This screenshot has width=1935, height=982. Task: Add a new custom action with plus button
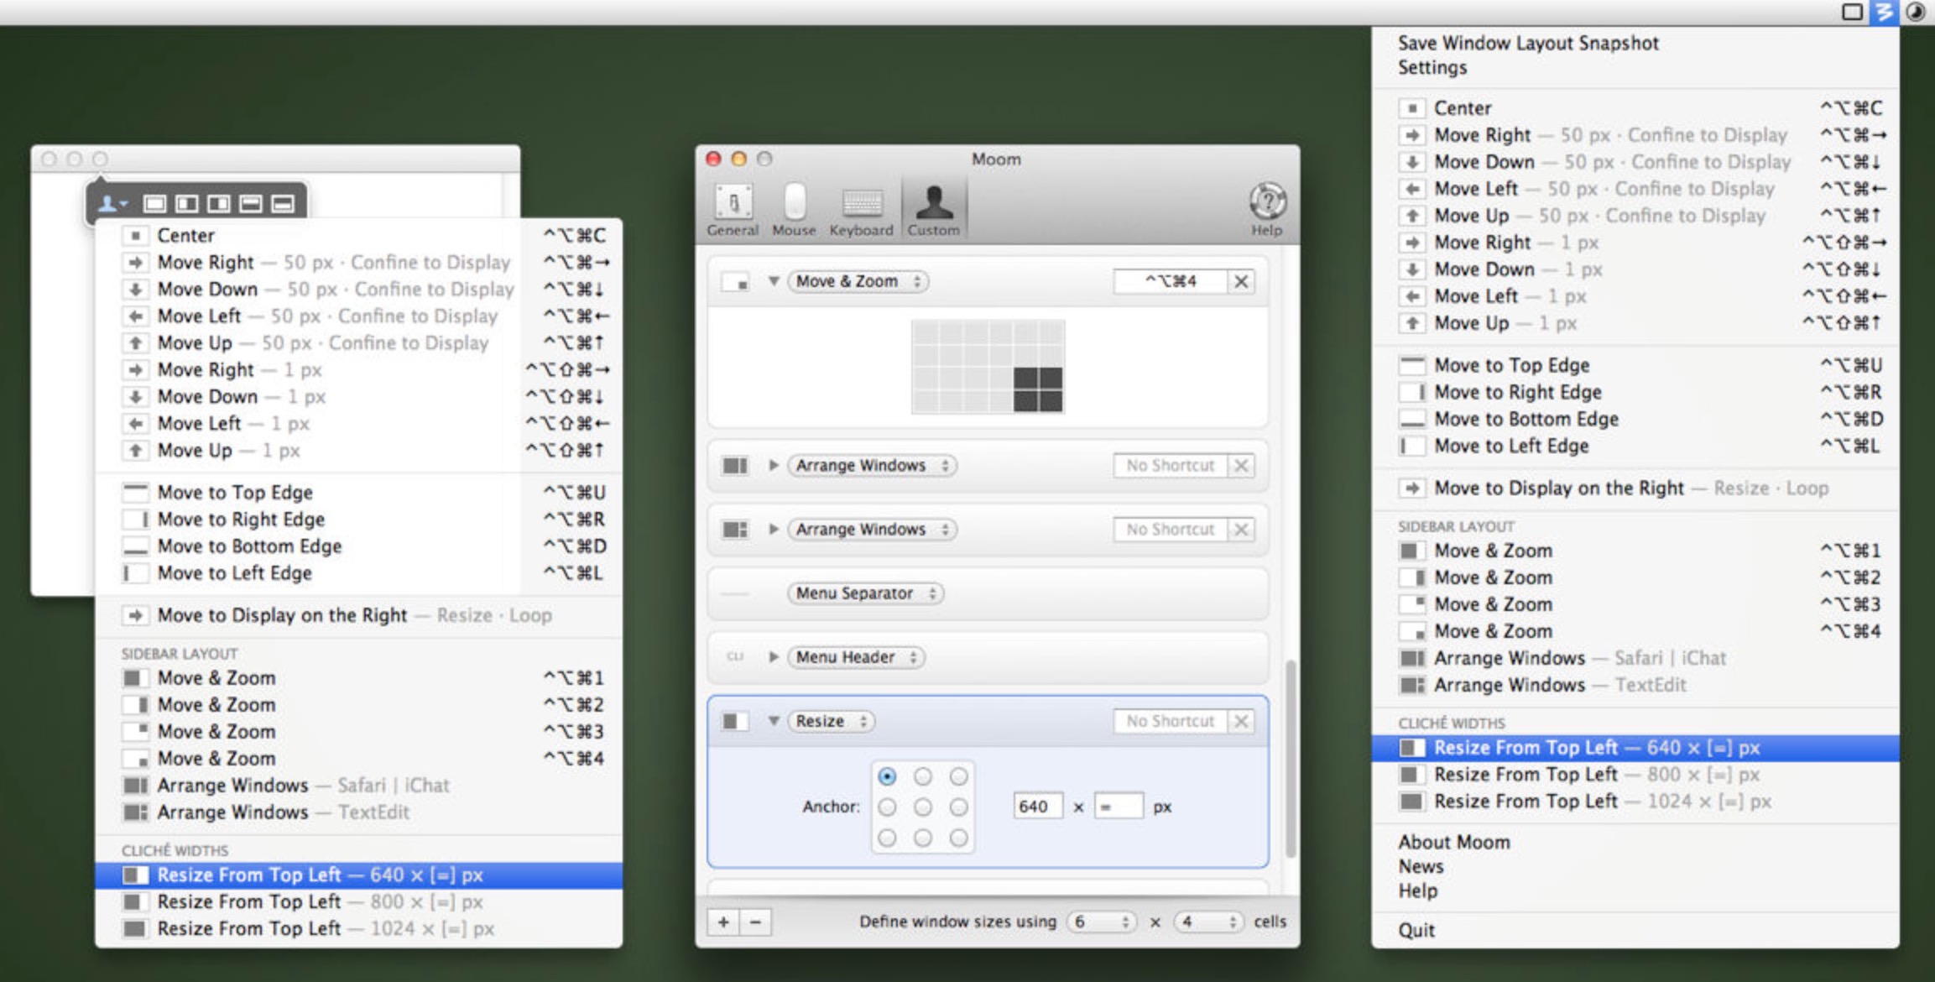[723, 922]
